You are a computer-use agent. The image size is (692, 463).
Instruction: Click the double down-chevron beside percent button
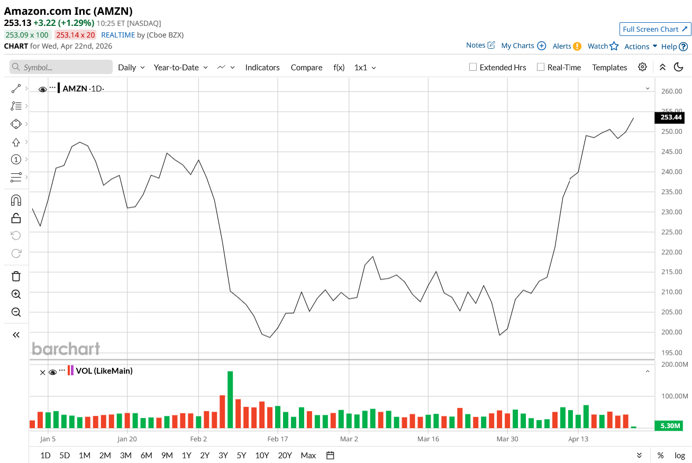point(639,455)
